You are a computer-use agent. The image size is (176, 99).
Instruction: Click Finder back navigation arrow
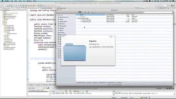click(58, 12)
